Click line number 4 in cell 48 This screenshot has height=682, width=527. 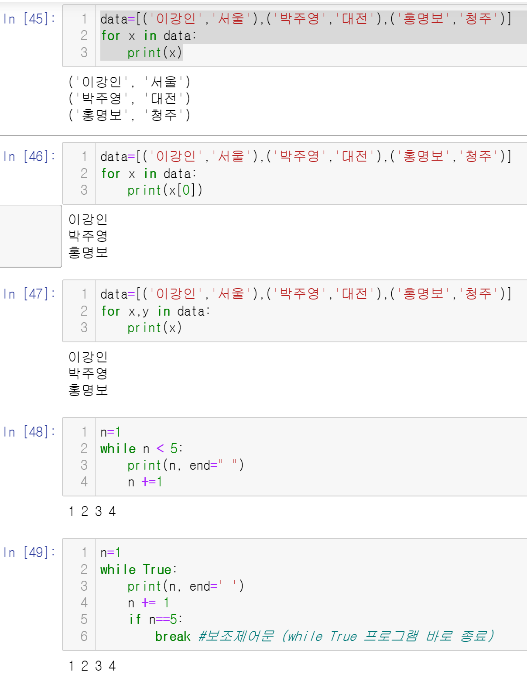coord(84,482)
